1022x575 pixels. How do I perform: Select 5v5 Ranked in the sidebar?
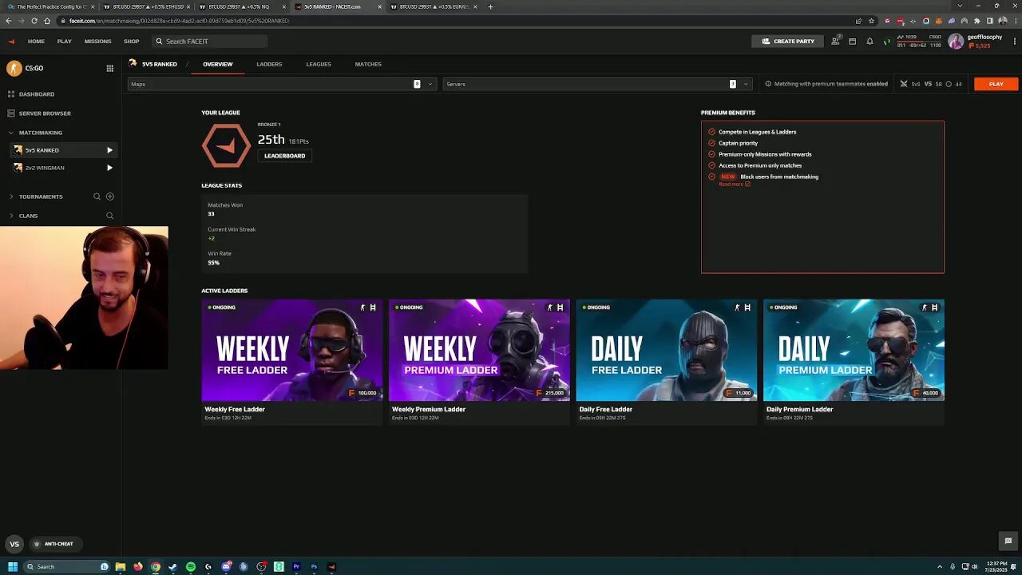[x=64, y=150]
